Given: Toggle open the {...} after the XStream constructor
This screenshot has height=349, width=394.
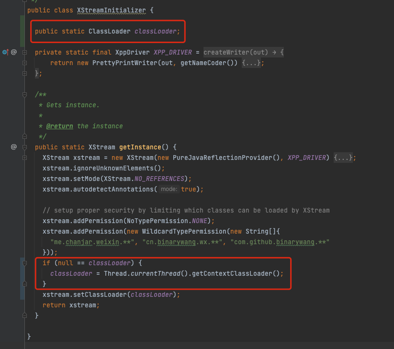Looking at the screenshot, I should pos(343,157).
